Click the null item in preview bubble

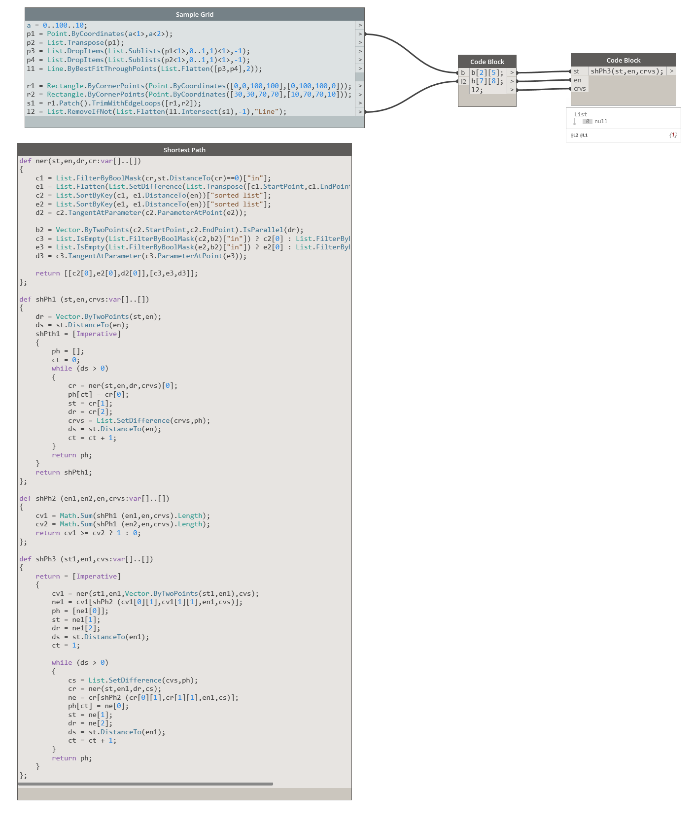click(x=601, y=121)
